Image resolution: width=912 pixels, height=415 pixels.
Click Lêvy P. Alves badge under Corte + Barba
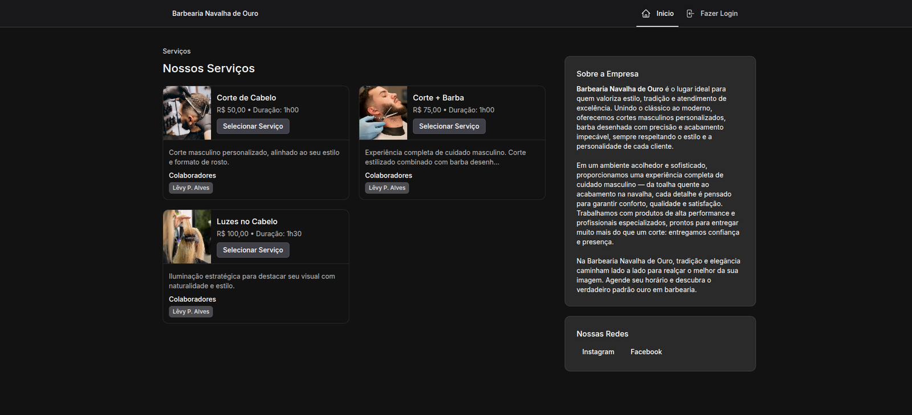click(387, 188)
